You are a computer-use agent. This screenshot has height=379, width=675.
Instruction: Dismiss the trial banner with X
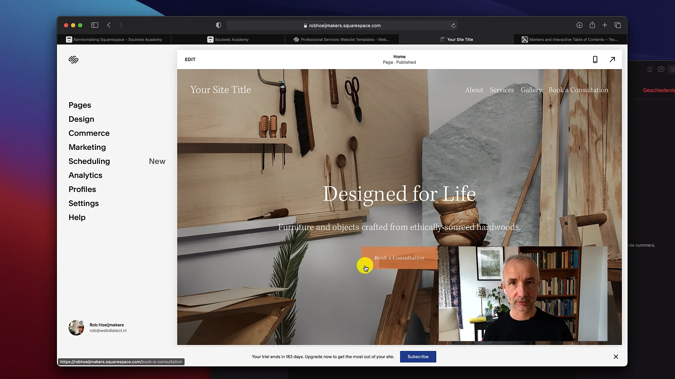616,357
